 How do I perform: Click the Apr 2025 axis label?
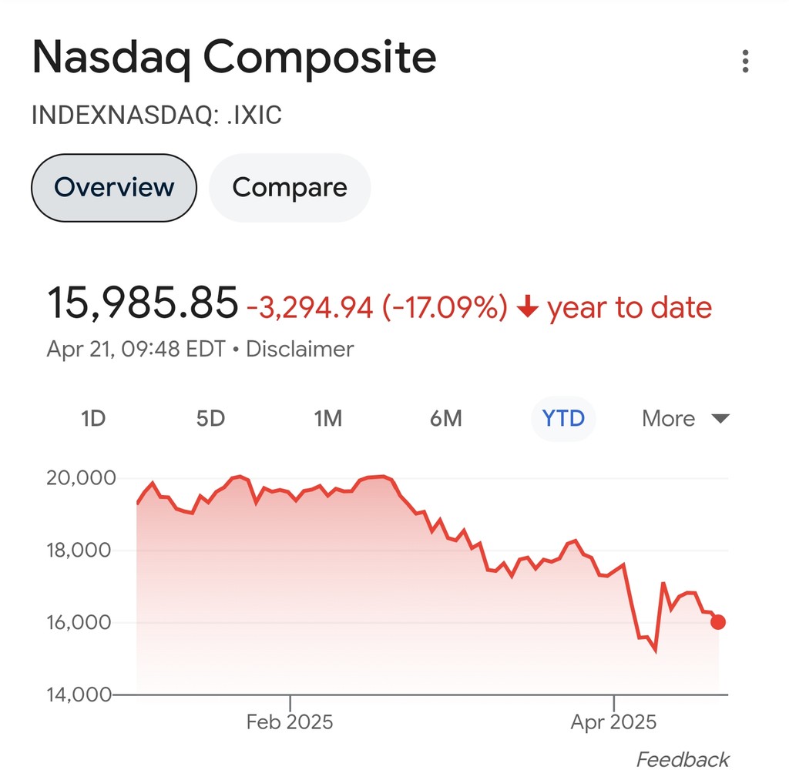[613, 722]
